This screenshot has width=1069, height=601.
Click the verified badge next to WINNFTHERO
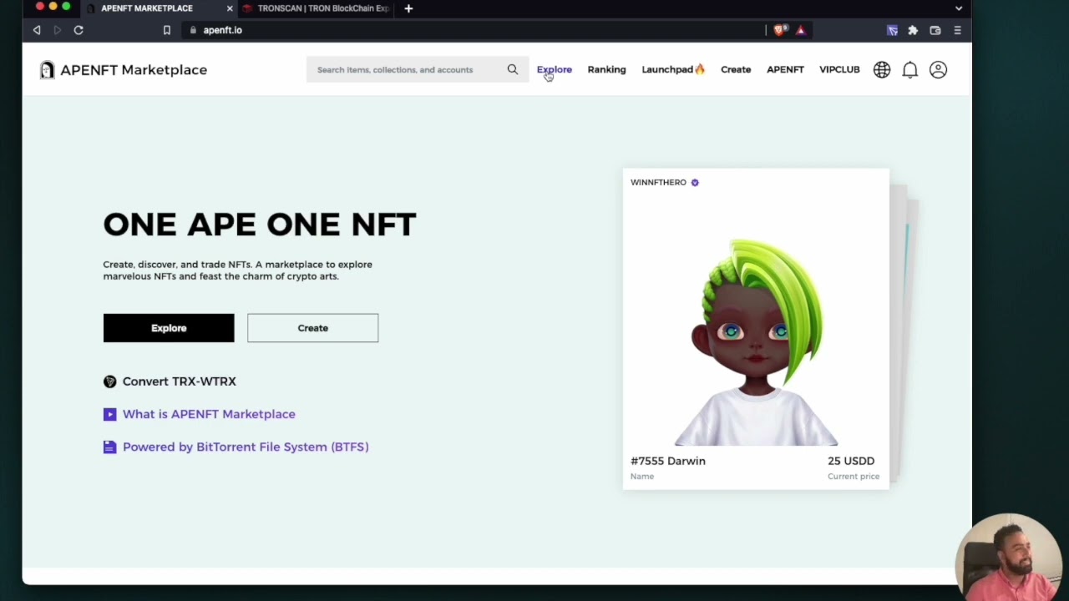[x=695, y=182]
